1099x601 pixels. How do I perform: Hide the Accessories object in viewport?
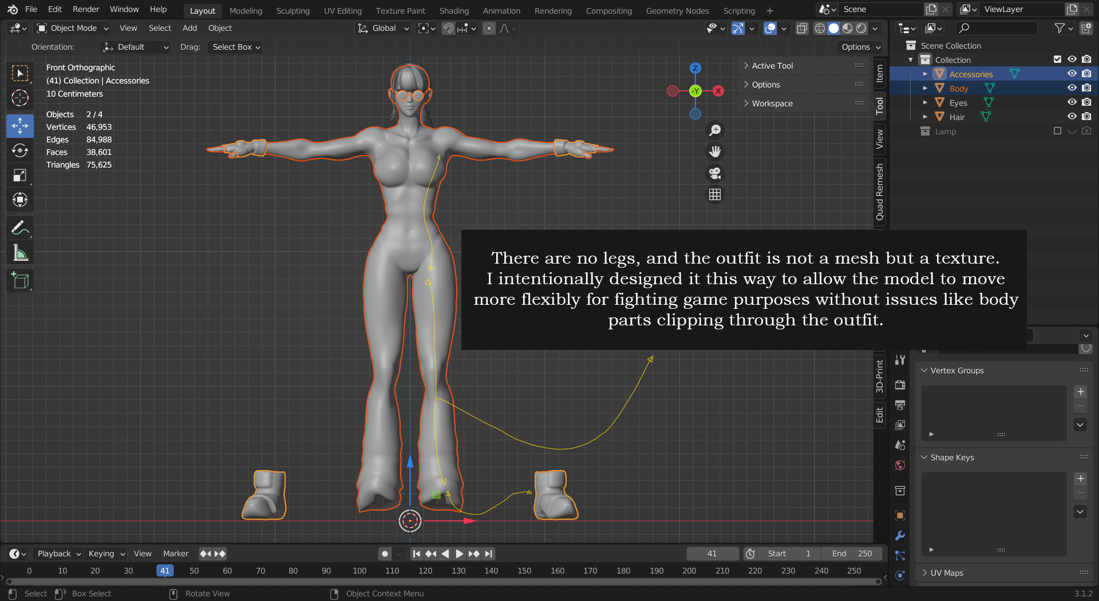1072,74
